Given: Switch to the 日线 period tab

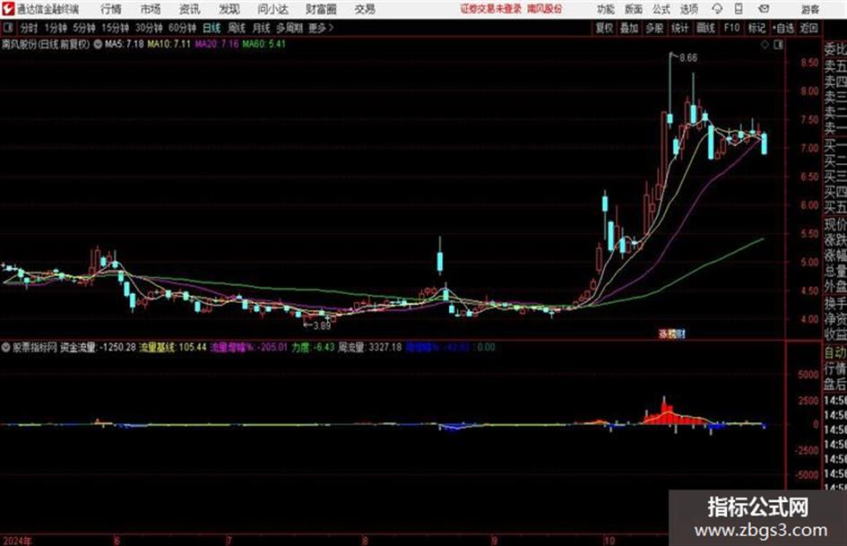Looking at the screenshot, I should 212,28.
